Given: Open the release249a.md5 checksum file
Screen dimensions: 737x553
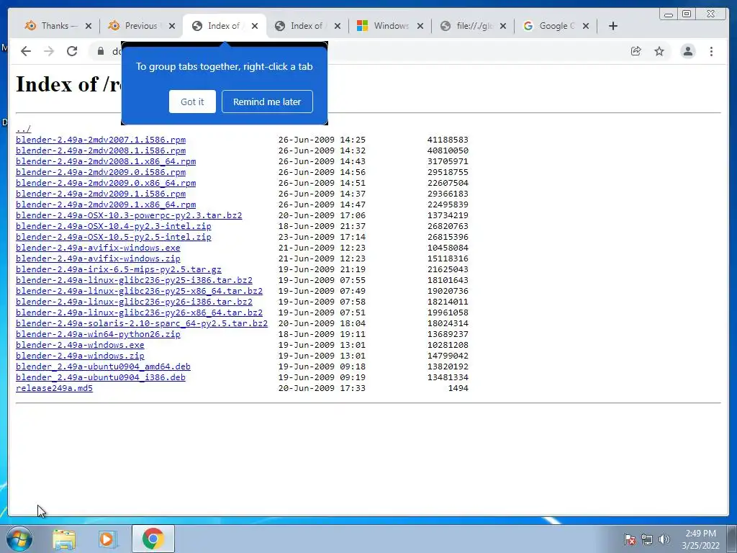Looking at the screenshot, I should tap(54, 388).
